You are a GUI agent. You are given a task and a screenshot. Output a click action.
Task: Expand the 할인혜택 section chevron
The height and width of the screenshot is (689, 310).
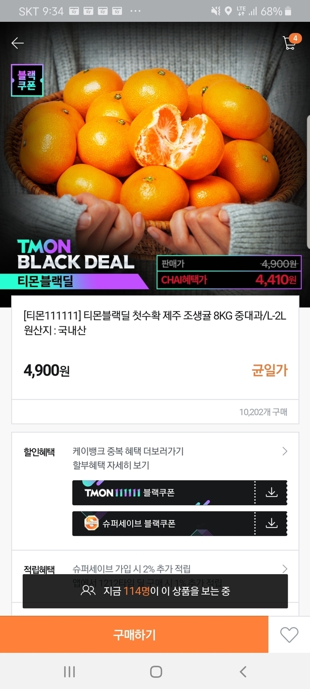pos(285,452)
